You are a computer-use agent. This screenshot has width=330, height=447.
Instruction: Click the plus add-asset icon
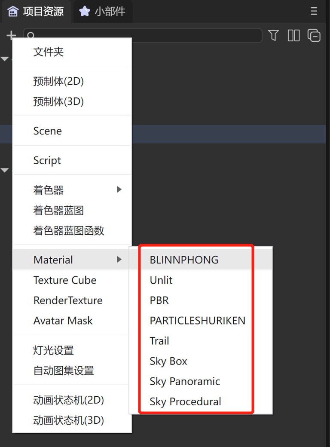(x=11, y=36)
